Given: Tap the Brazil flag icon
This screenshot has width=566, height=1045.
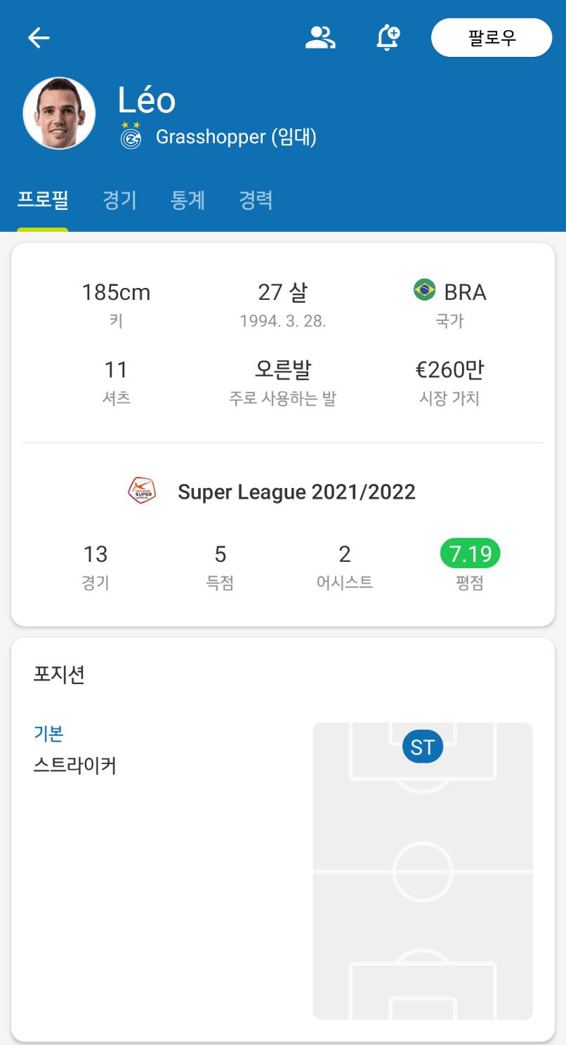Looking at the screenshot, I should 425,289.
